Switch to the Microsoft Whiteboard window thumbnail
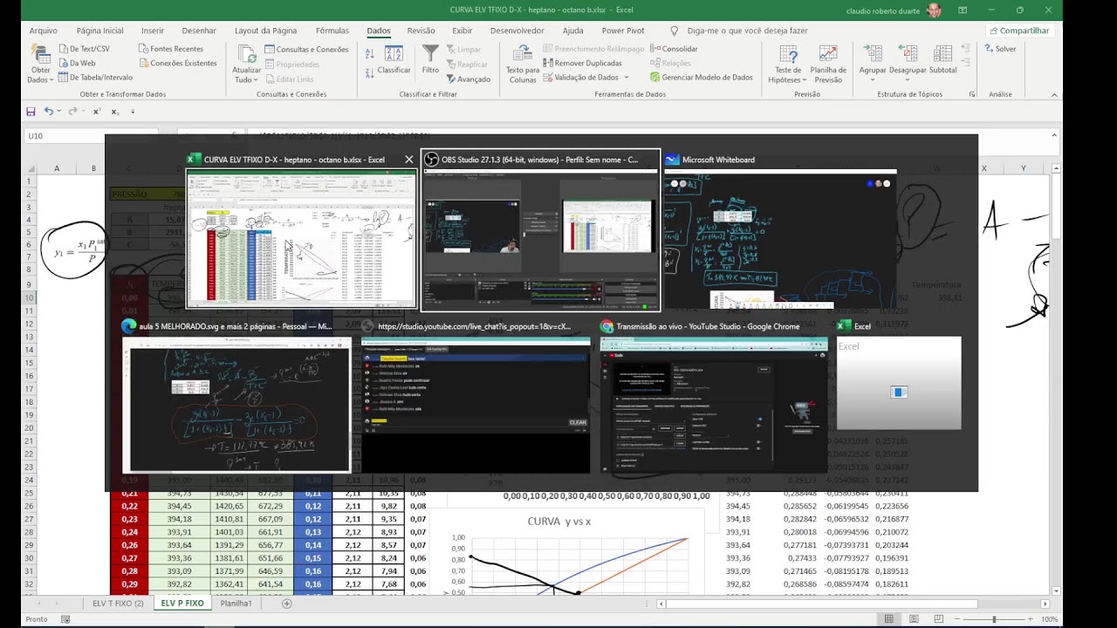The width and height of the screenshot is (1117, 628). (x=780, y=231)
